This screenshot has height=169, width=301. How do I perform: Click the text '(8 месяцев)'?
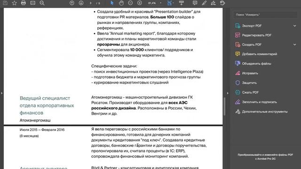click(29, 136)
